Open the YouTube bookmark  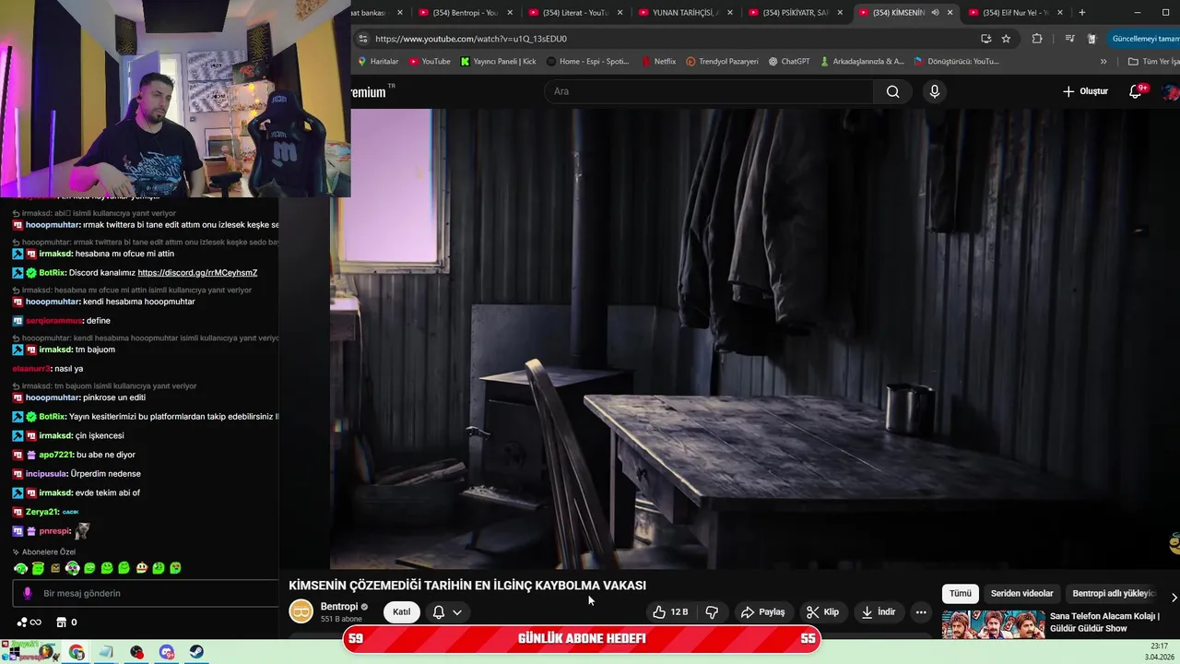(x=430, y=62)
